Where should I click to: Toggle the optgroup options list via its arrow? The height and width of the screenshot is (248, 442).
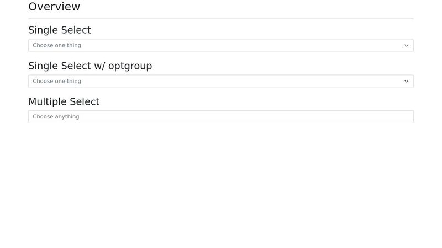[x=406, y=81]
